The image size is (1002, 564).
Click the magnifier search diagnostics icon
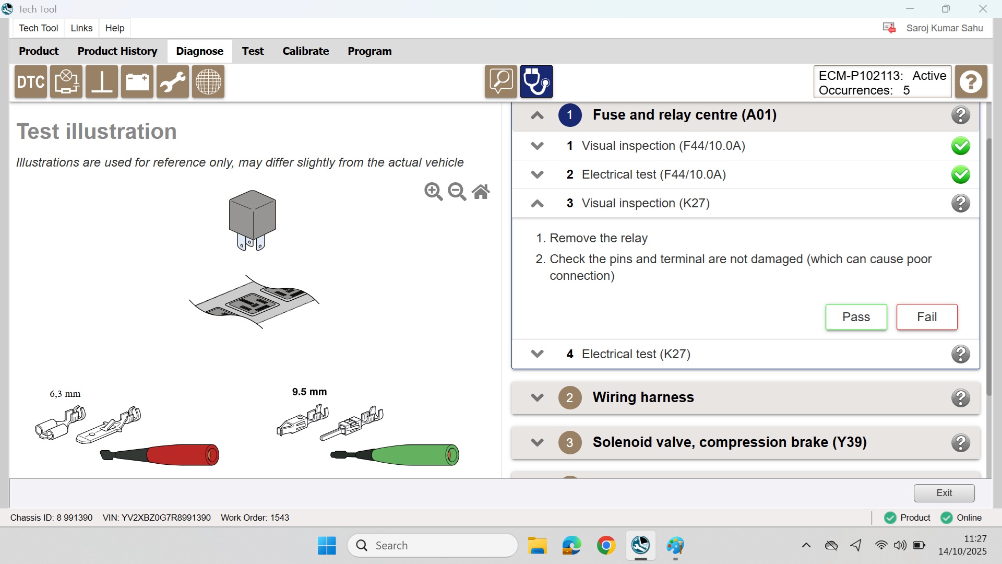tap(500, 82)
